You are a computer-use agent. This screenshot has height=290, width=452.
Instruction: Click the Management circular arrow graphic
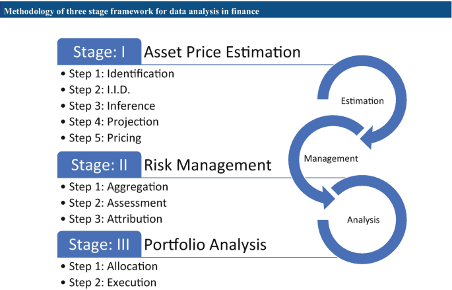pyautogui.click(x=327, y=162)
